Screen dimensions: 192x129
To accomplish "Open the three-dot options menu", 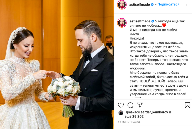I will [x=188, y=5].
